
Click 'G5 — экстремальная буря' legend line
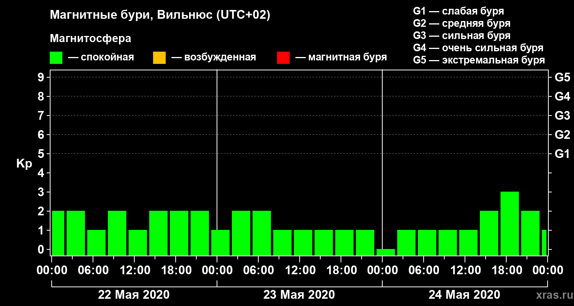[x=479, y=60]
